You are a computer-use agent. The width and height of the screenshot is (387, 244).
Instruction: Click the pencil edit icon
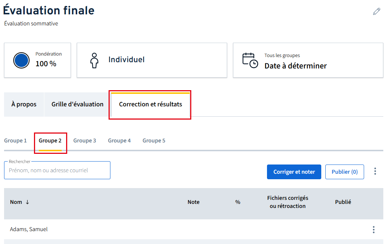[376, 11]
